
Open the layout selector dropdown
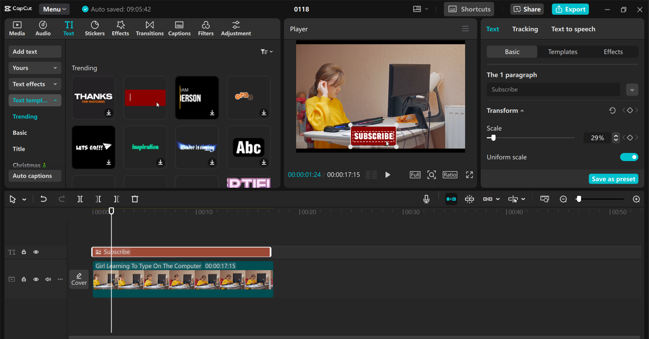420,9
